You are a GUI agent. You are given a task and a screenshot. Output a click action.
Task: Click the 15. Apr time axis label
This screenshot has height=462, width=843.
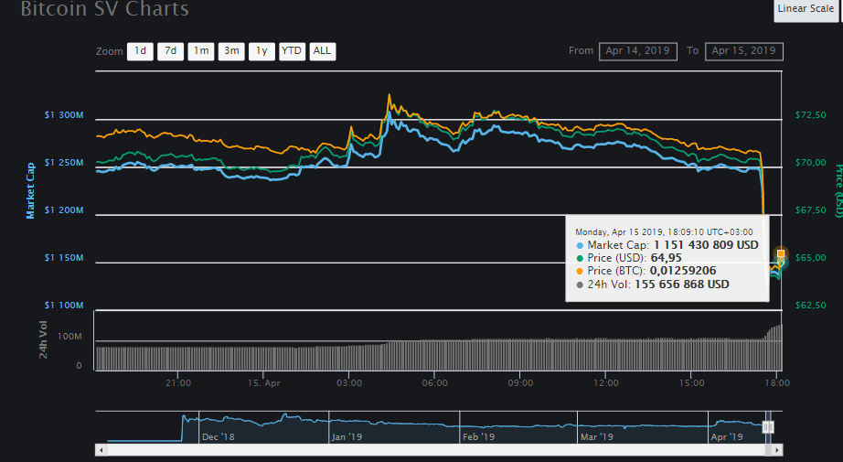(264, 383)
